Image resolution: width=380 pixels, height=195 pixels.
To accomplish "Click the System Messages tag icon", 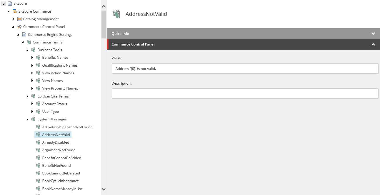I will click(34, 119).
